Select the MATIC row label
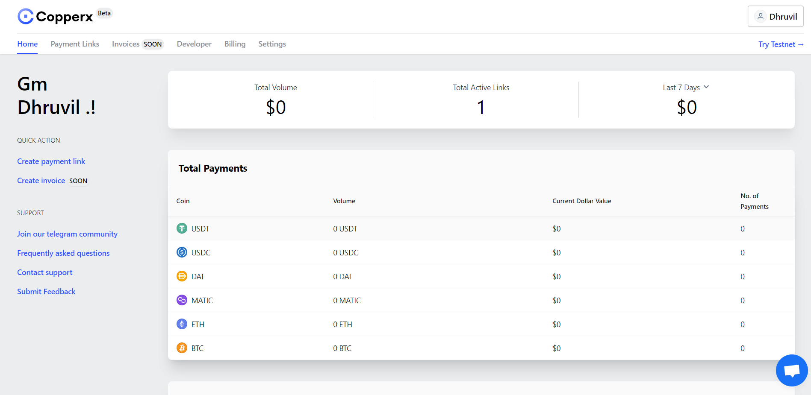Image resolution: width=811 pixels, height=395 pixels. coord(202,301)
